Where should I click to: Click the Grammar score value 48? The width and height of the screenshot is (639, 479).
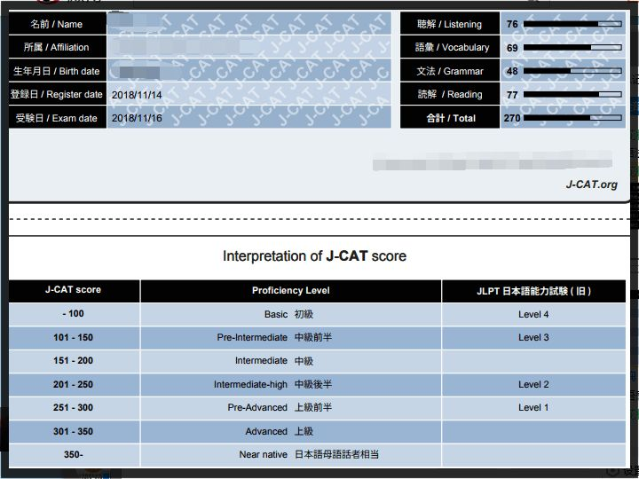(512, 71)
